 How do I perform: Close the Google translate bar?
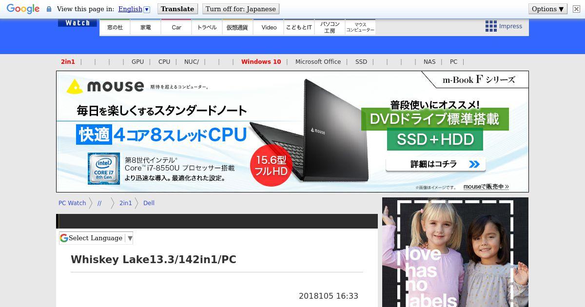[576, 9]
